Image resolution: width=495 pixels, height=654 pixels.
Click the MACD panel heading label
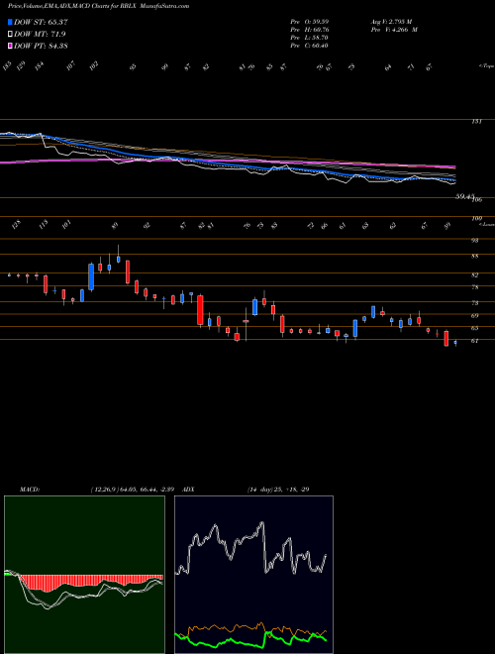coord(30,490)
